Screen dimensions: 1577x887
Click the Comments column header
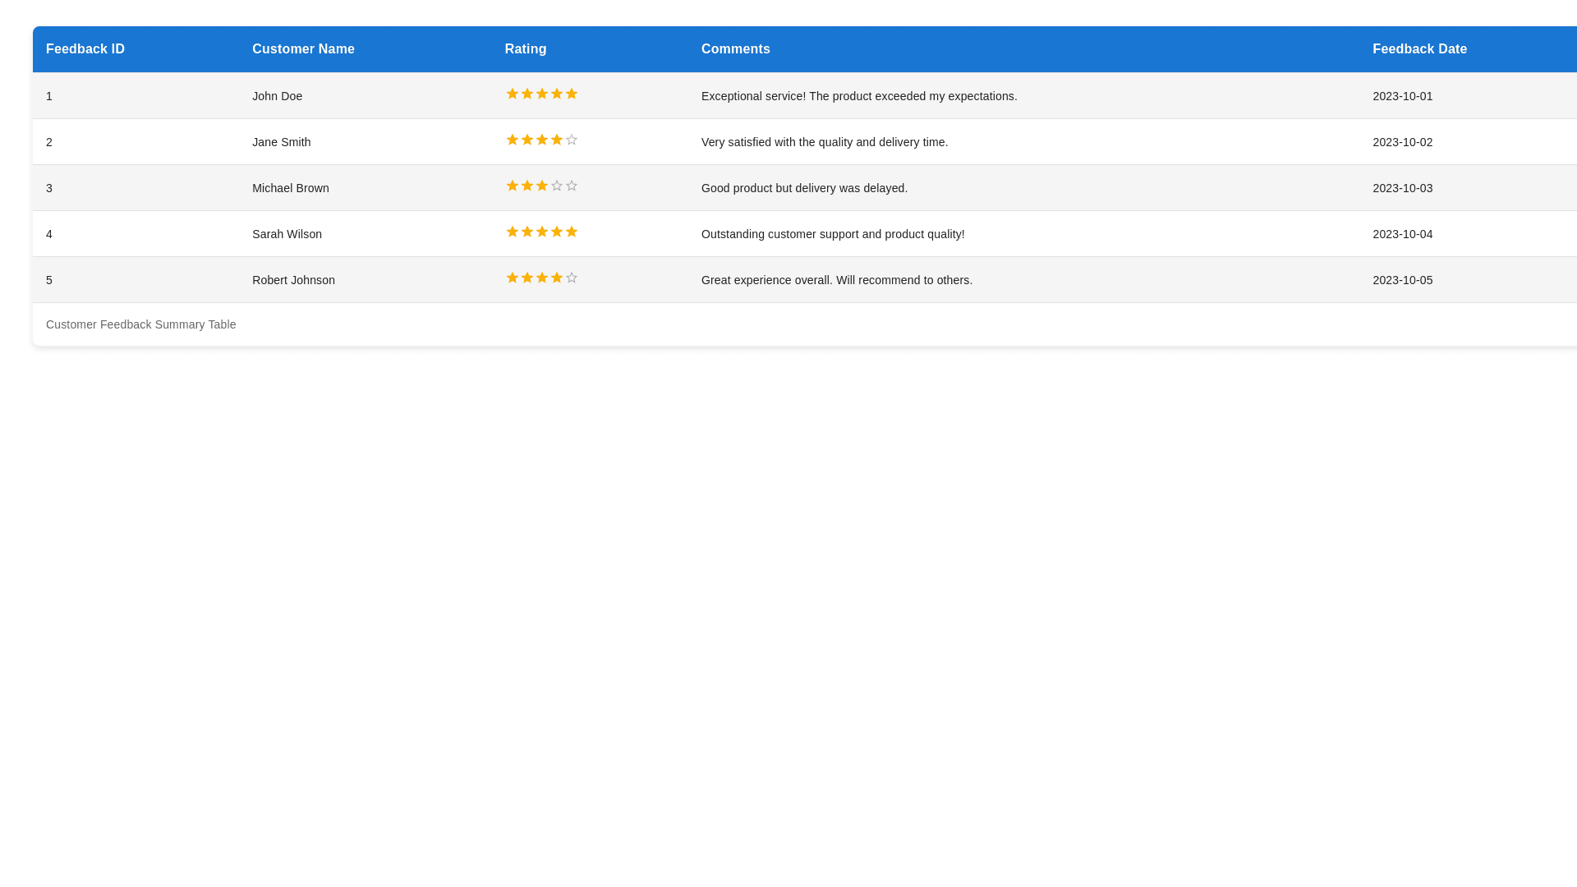735,49
